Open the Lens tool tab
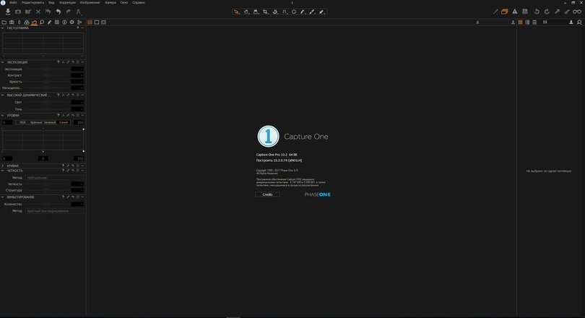This screenshot has width=585, height=318. click(x=19, y=22)
